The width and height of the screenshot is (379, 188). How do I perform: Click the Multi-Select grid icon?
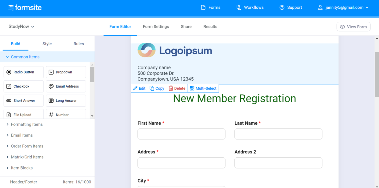point(192,88)
